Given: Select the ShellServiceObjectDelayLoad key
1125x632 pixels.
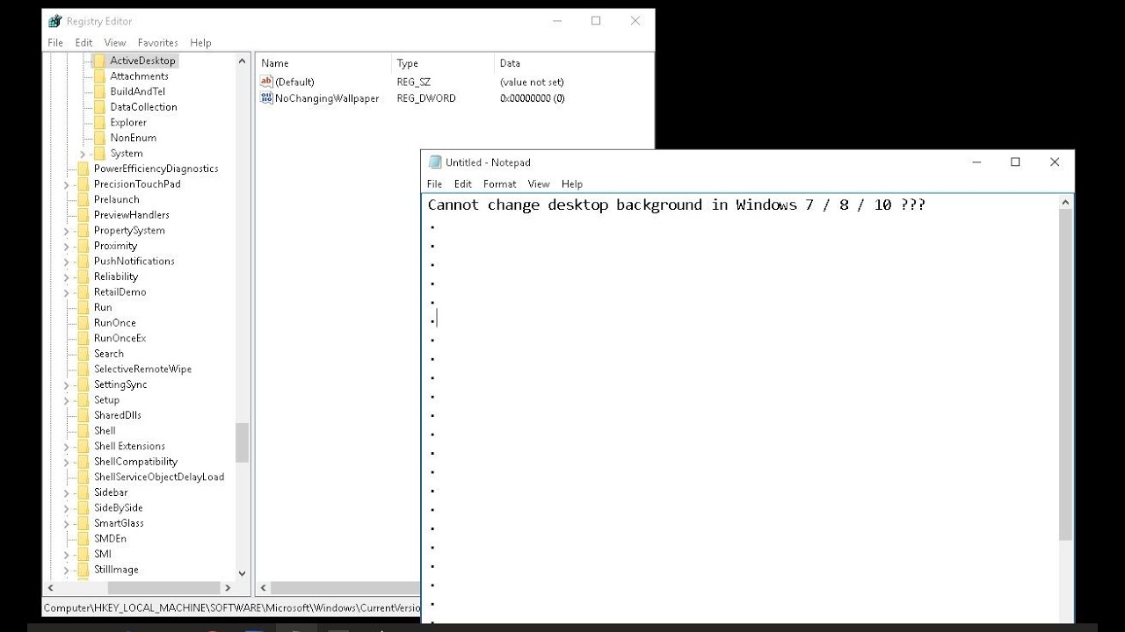Looking at the screenshot, I should coord(159,477).
